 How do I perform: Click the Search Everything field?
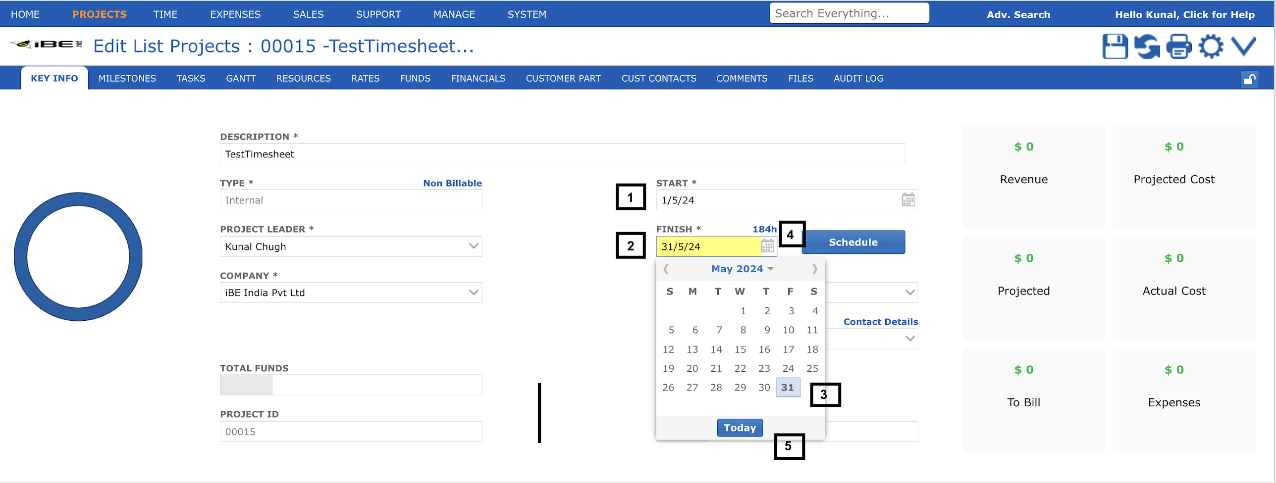click(x=849, y=13)
